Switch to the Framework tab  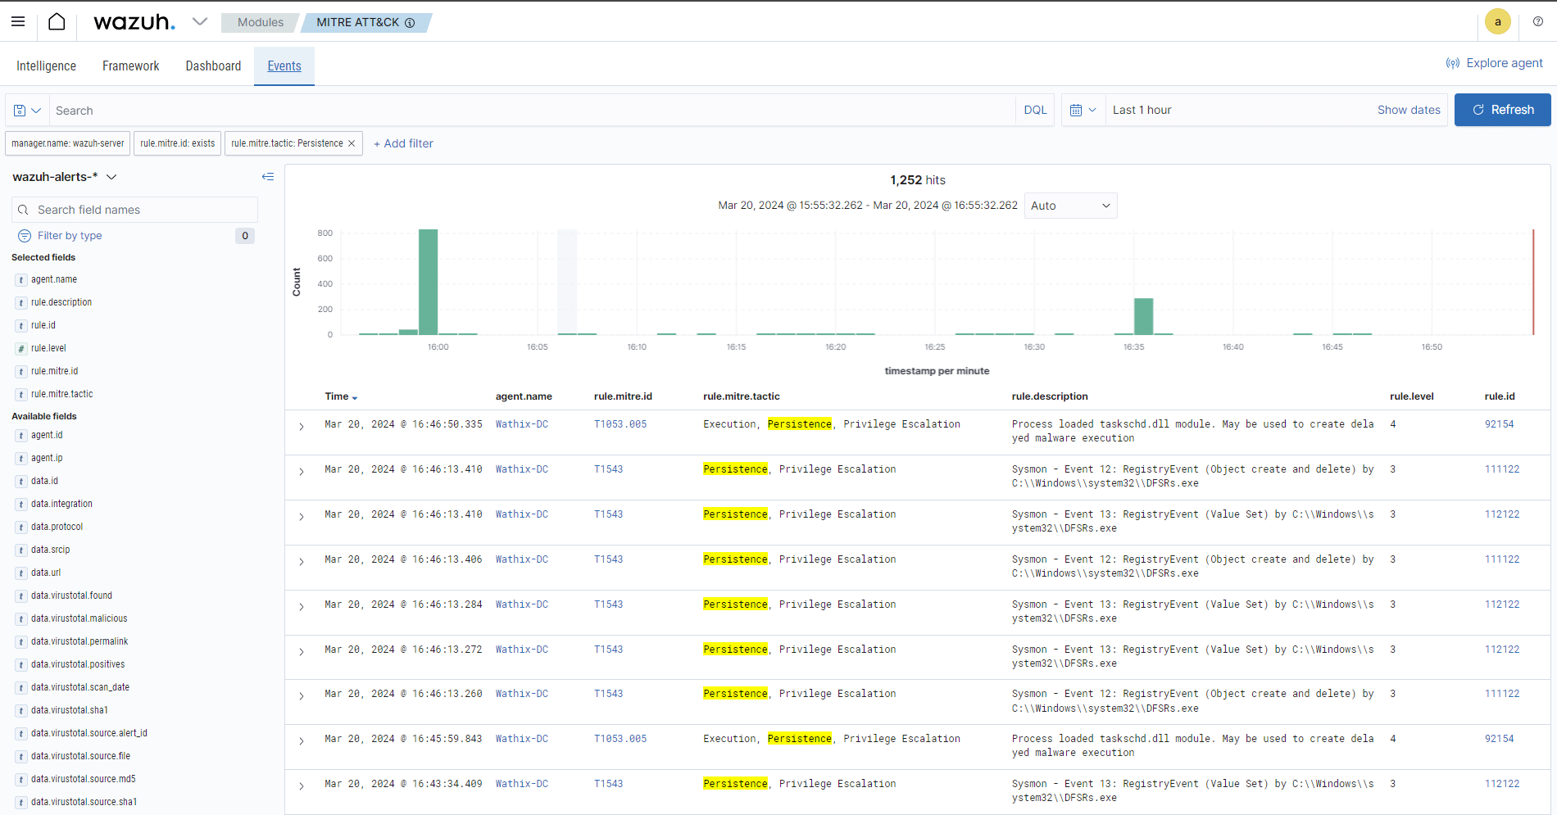click(x=130, y=66)
